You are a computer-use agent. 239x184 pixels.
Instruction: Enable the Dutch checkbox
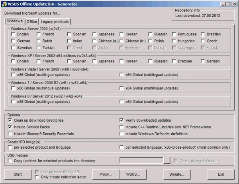(x=39, y=41)
